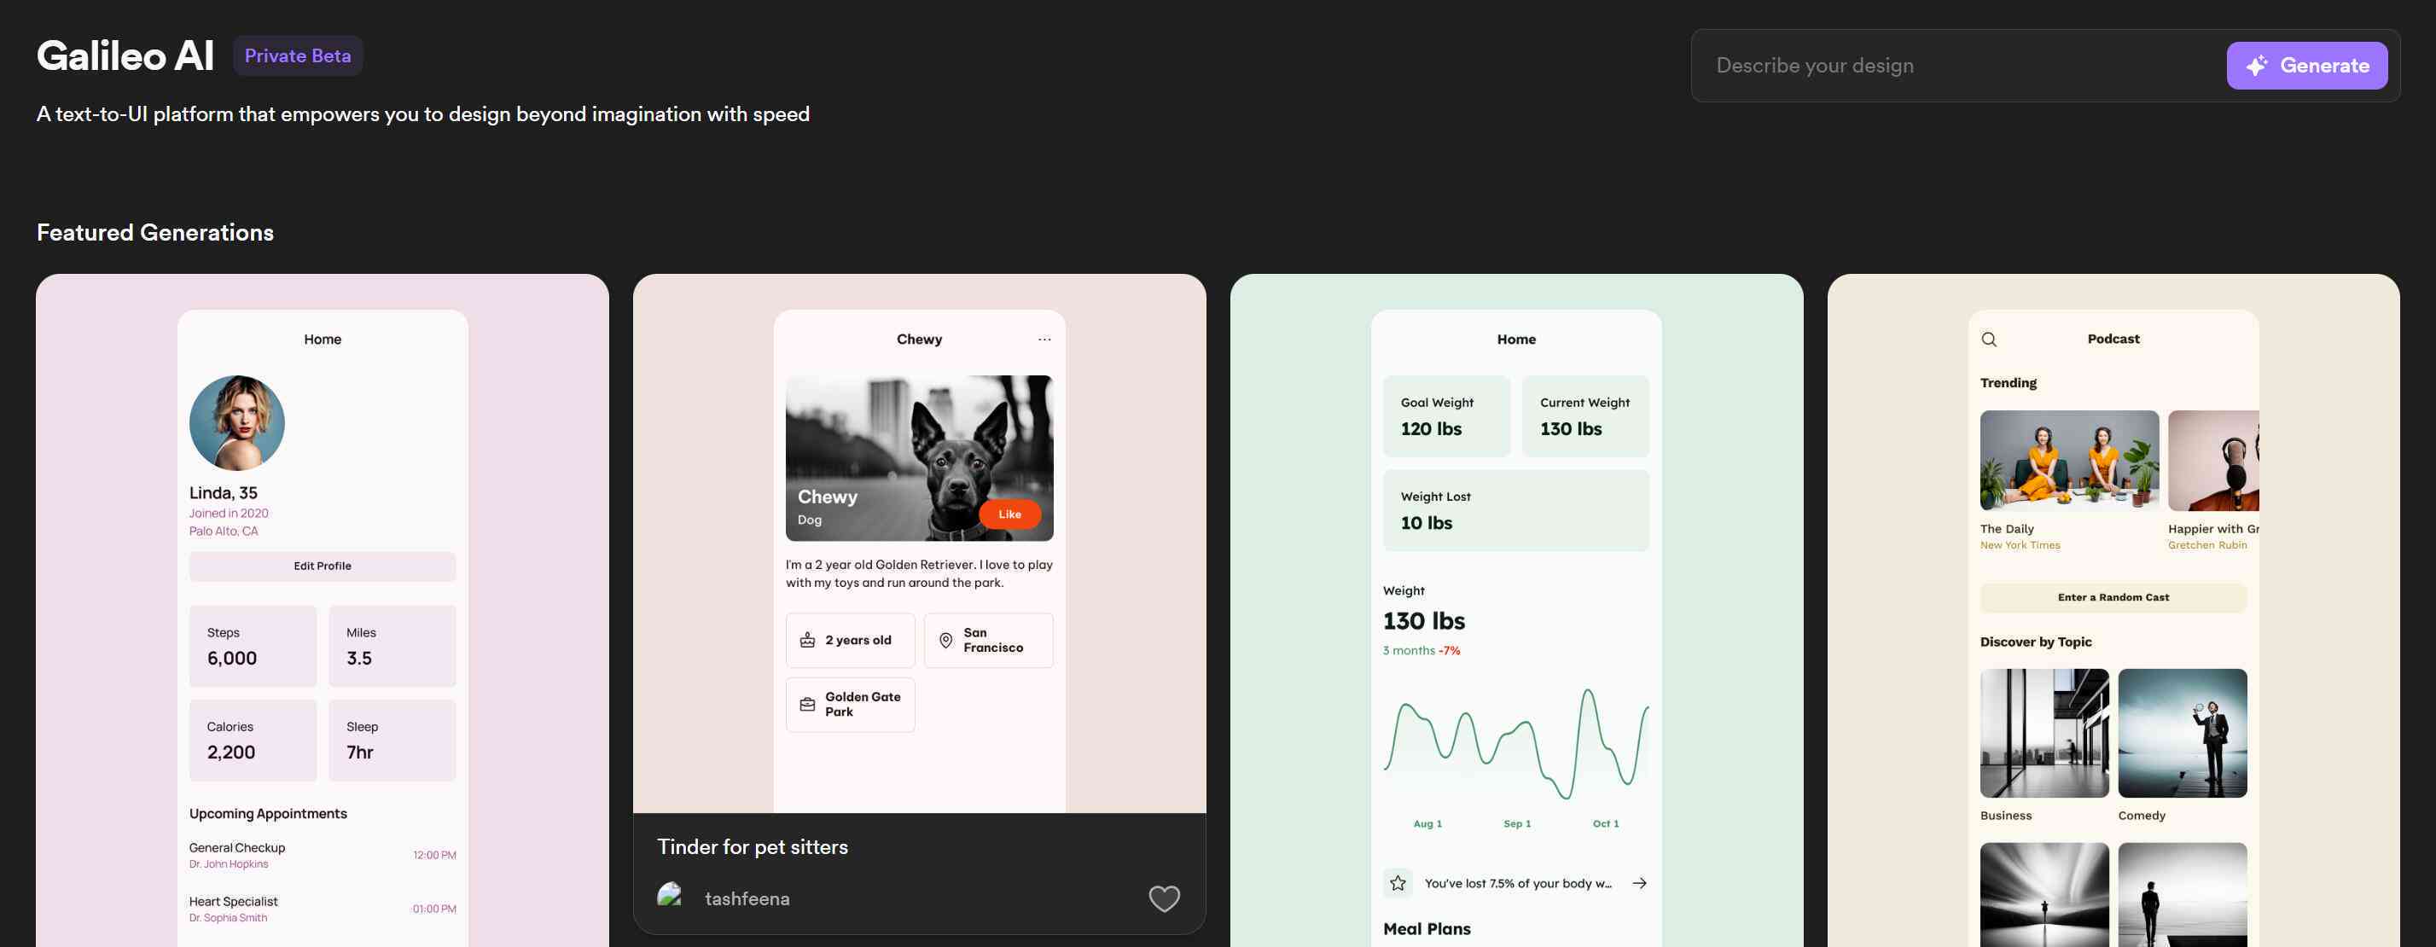Viewport: 2436px width, 947px height.
Task: Click the sparkle icon on Generate button
Action: 2256,65
